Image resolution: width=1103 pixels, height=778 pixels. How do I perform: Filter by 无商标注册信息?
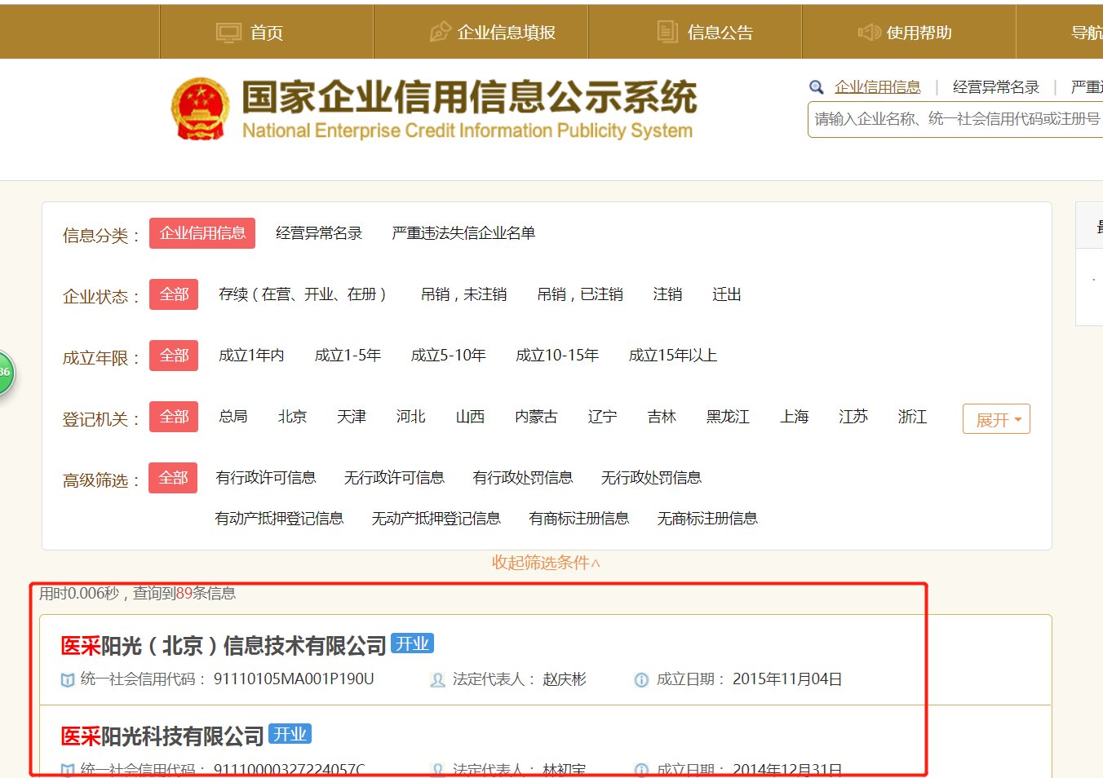[x=707, y=519]
